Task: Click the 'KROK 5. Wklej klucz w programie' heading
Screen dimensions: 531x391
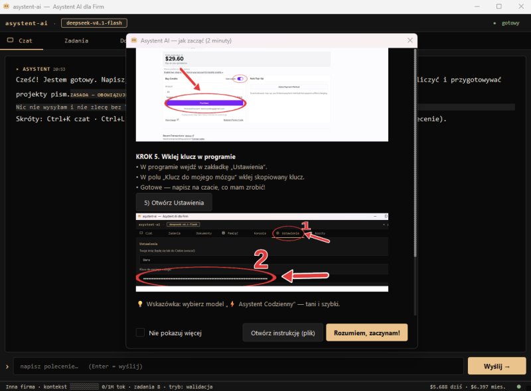Action: 186,156
